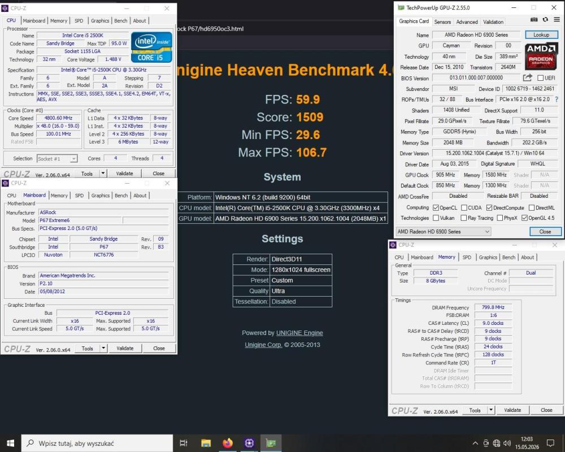Click Heaven Score value 1509
The image size is (565, 452).
[x=310, y=117]
